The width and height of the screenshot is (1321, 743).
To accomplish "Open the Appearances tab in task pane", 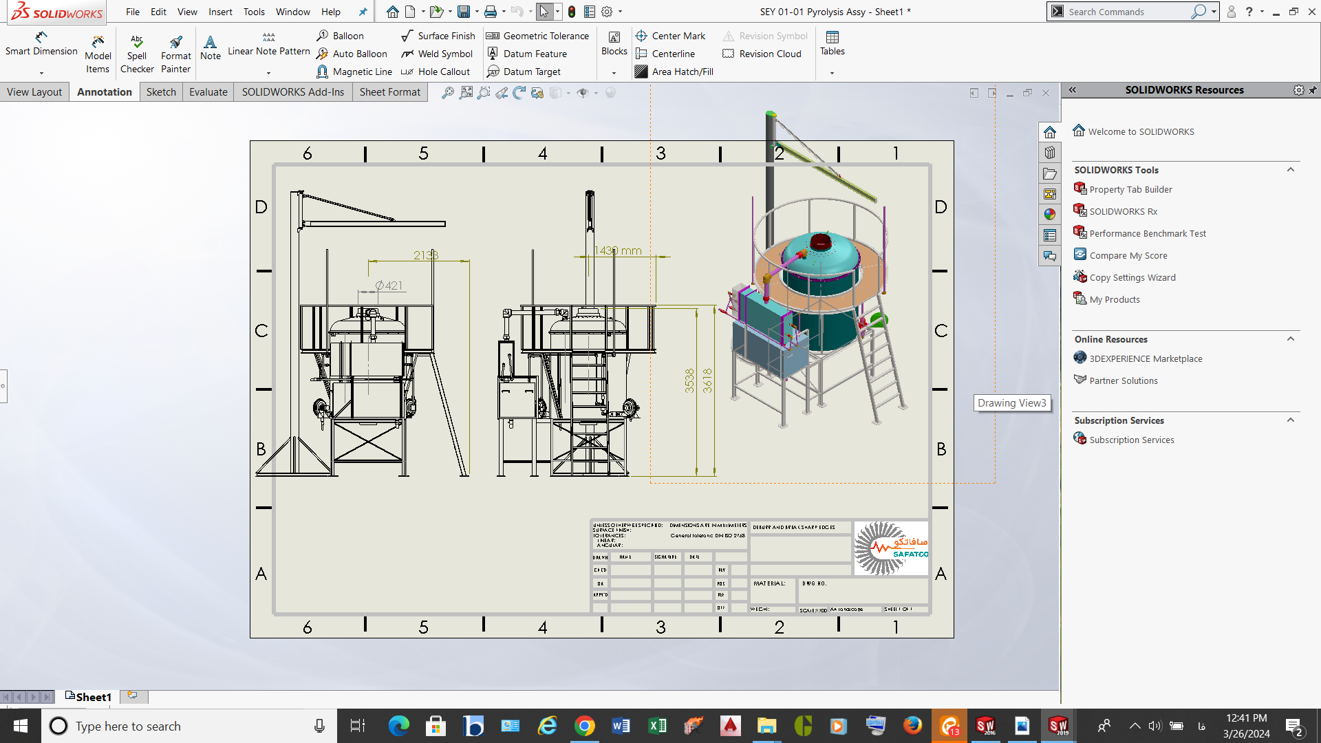I will point(1050,215).
